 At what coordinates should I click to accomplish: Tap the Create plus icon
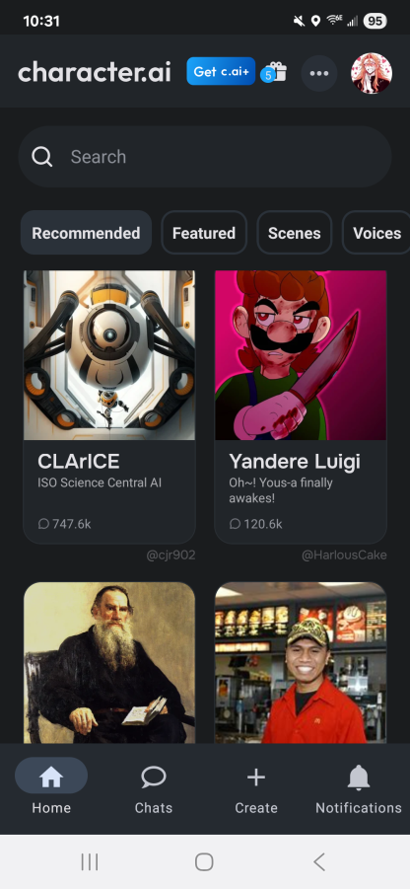[256, 777]
